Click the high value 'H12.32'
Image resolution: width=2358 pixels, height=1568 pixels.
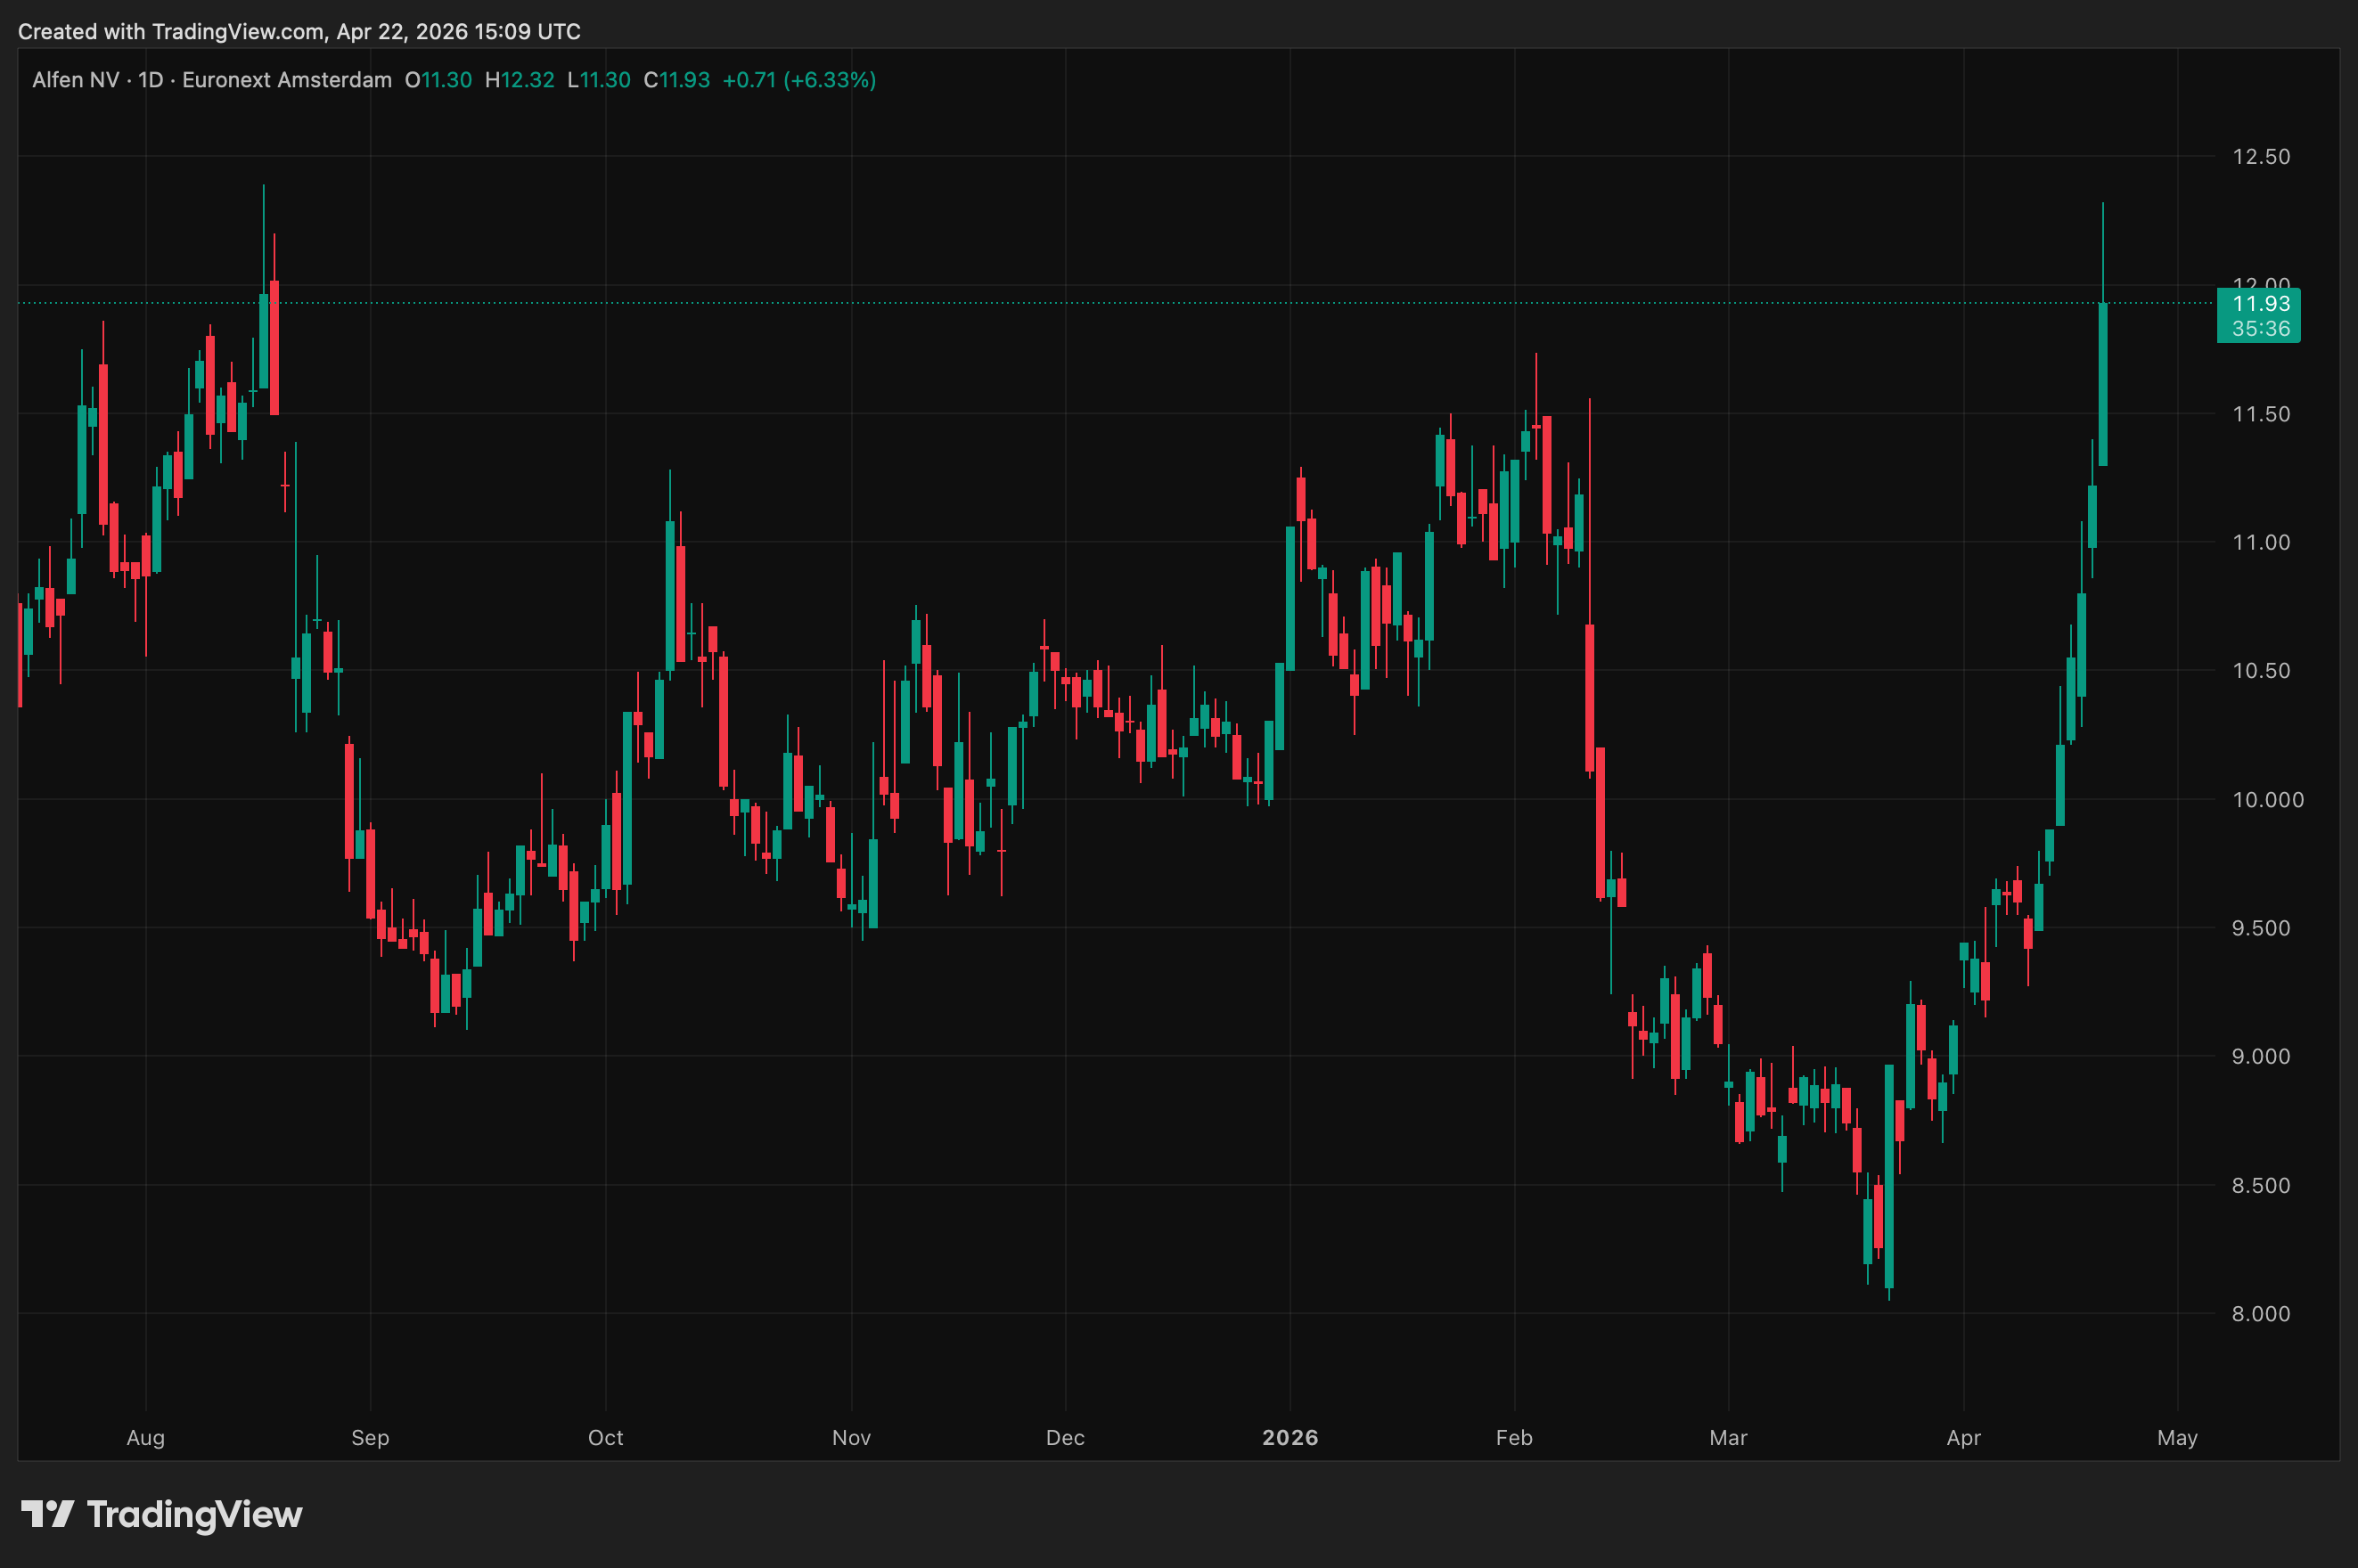tap(519, 80)
